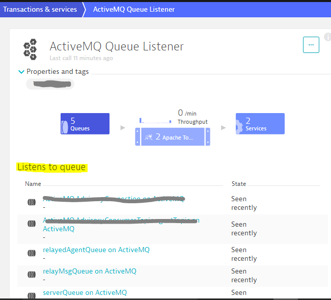331x300 pixels.
Task: Click the throughput mini chart
Action: [155, 119]
